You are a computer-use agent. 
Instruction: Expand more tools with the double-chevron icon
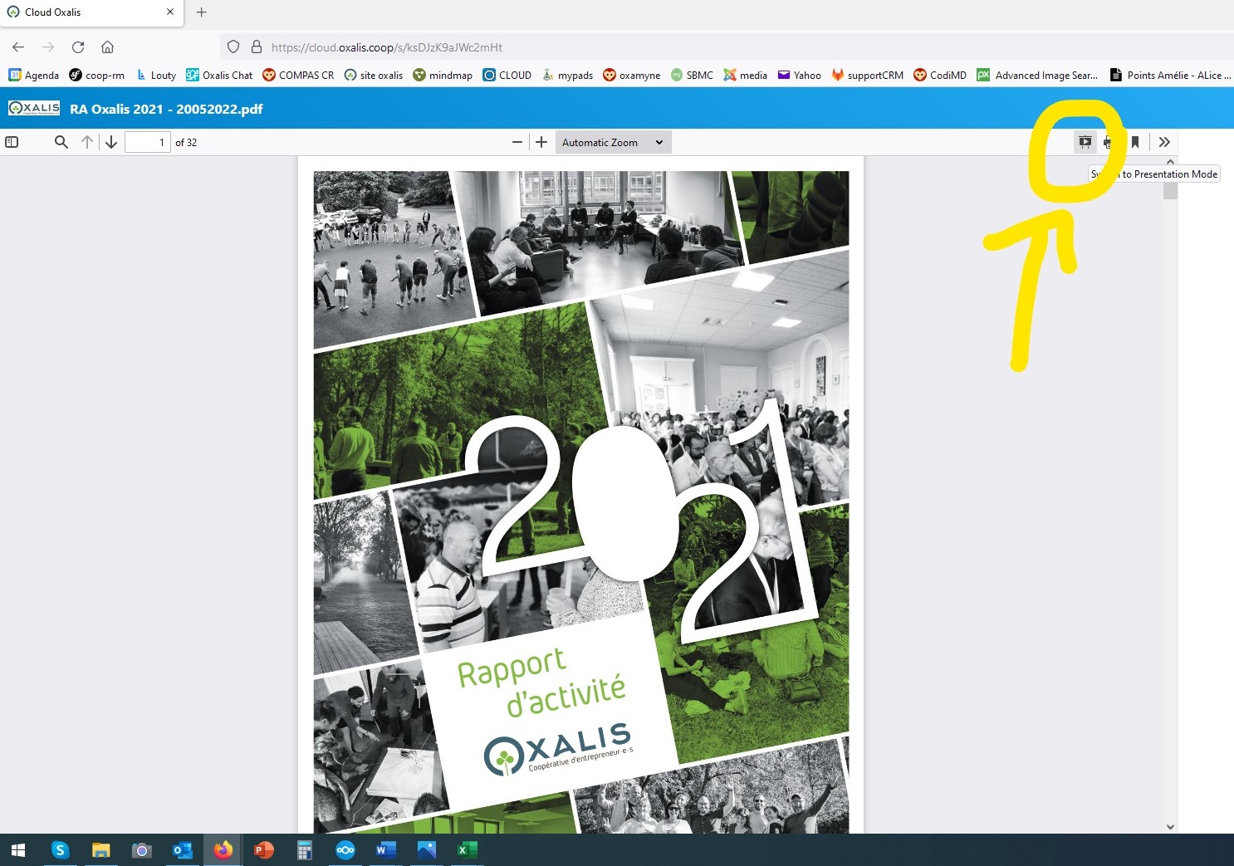point(1164,141)
